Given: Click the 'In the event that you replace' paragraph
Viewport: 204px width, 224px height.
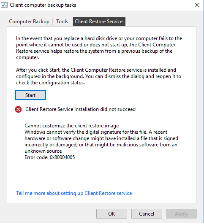Looking at the screenshot, I should [99, 48].
